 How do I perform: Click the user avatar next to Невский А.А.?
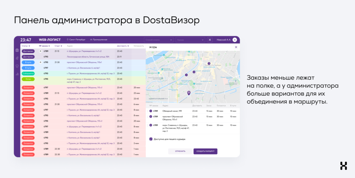(x=235, y=40)
